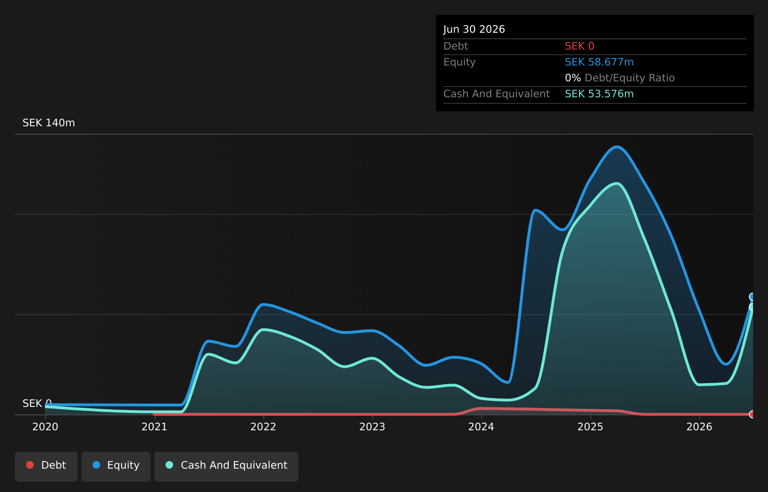
Task: Click the Debt row label in tooltip
Action: 456,46
